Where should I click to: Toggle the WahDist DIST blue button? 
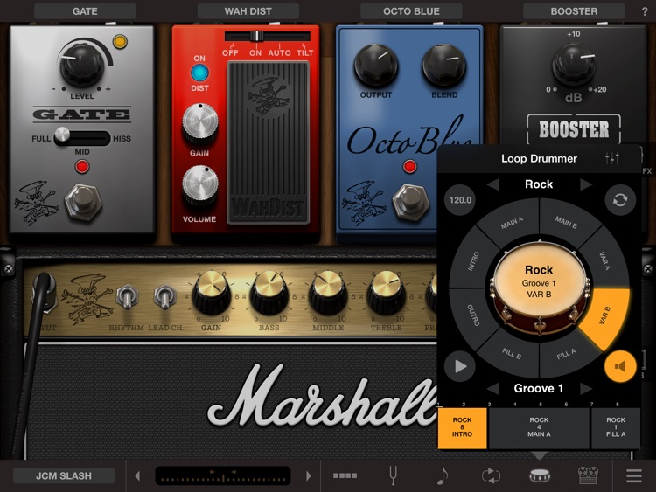click(199, 73)
